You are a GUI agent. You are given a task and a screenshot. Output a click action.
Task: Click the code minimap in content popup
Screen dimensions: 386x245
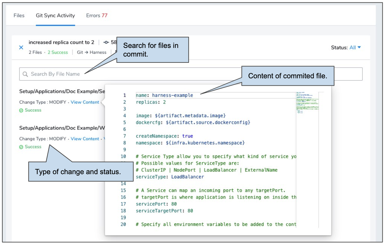point(307,103)
